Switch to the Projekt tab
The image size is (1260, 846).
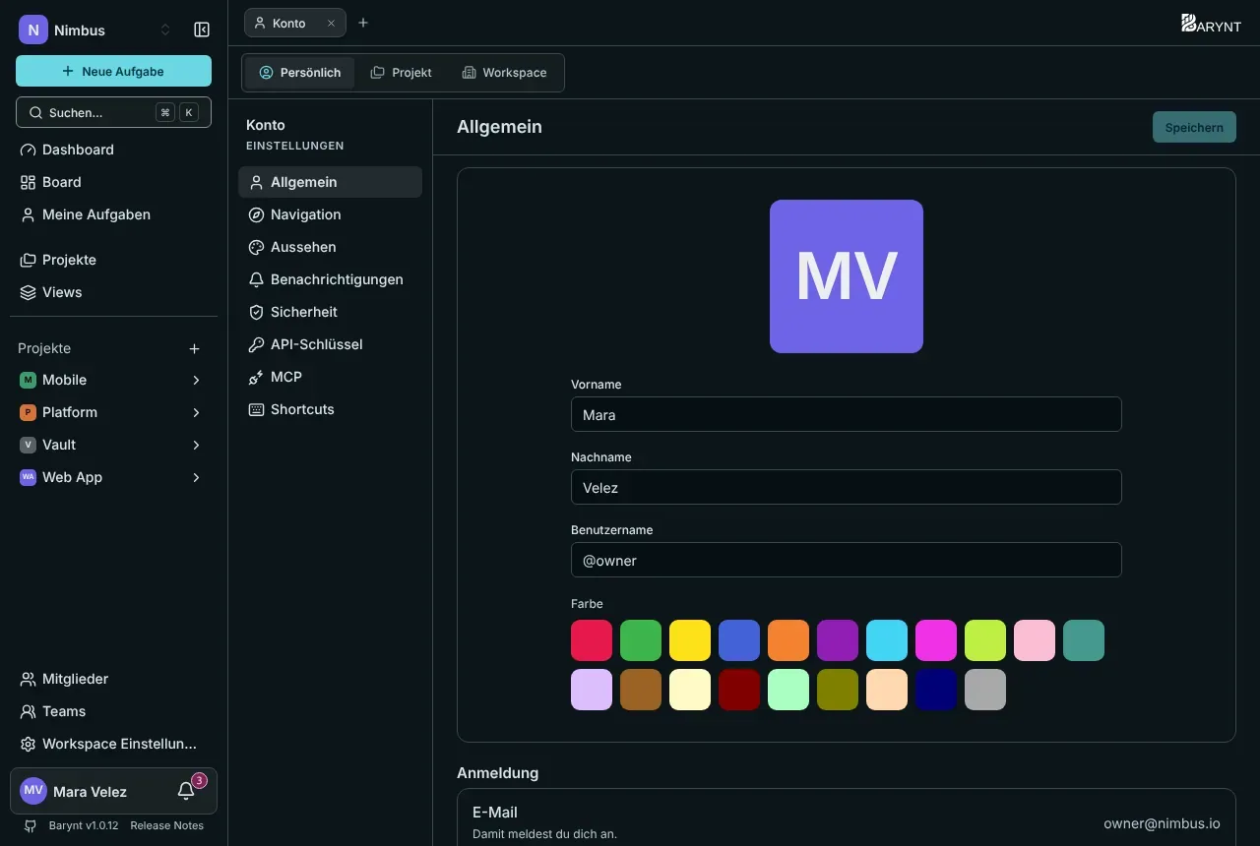pyautogui.click(x=402, y=73)
